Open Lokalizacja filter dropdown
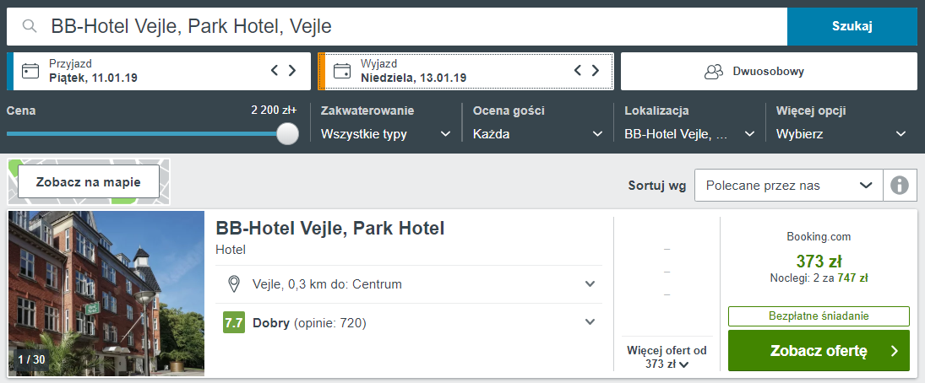 pos(689,134)
